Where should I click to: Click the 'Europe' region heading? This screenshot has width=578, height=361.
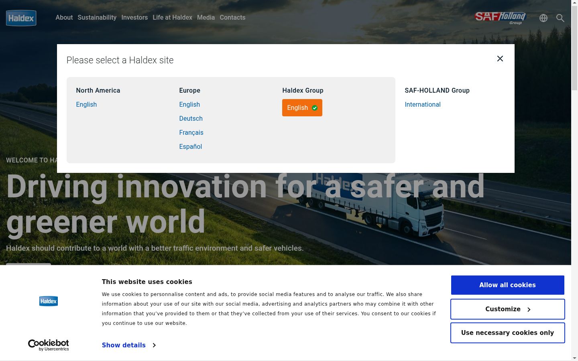coord(190,91)
